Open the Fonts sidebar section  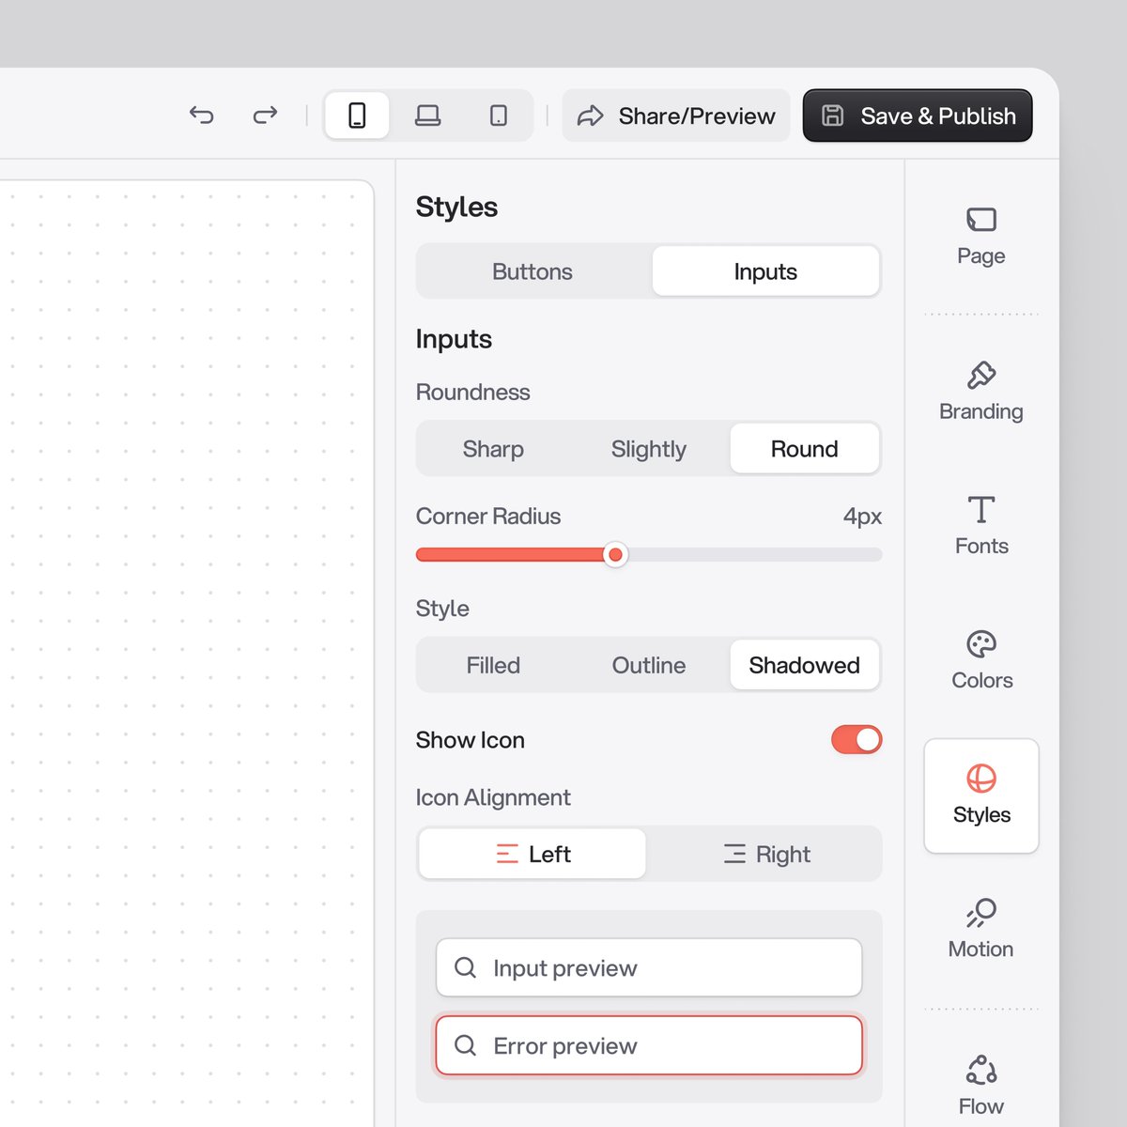point(981,526)
